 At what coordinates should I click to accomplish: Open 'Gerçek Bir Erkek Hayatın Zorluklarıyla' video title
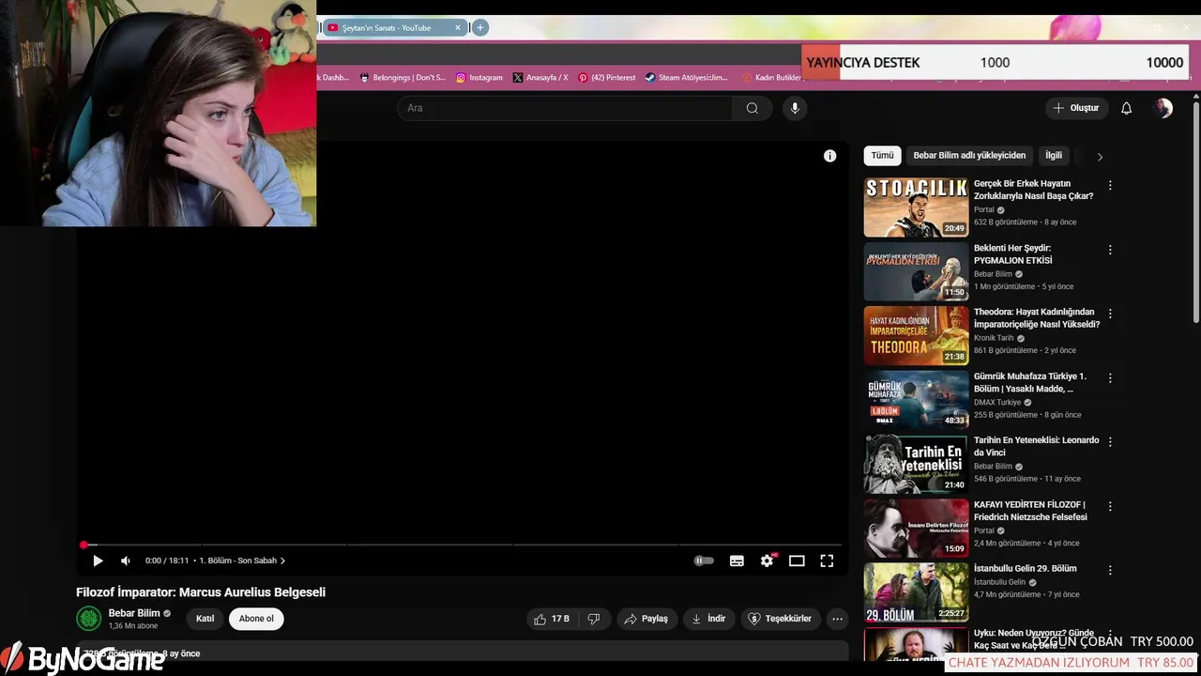point(1033,190)
